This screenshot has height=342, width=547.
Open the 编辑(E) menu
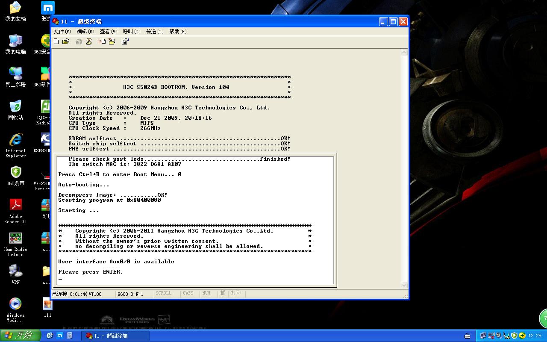click(x=85, y=32)
